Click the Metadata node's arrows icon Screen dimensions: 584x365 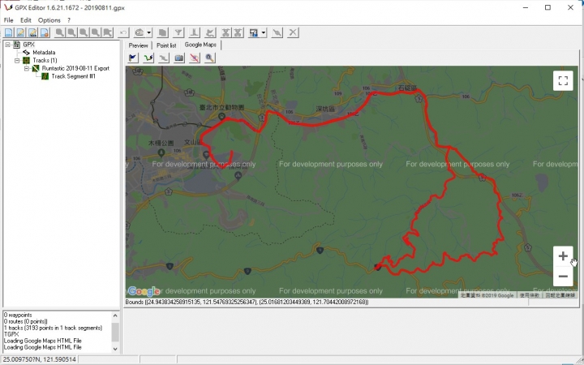[x=26, y=53]
